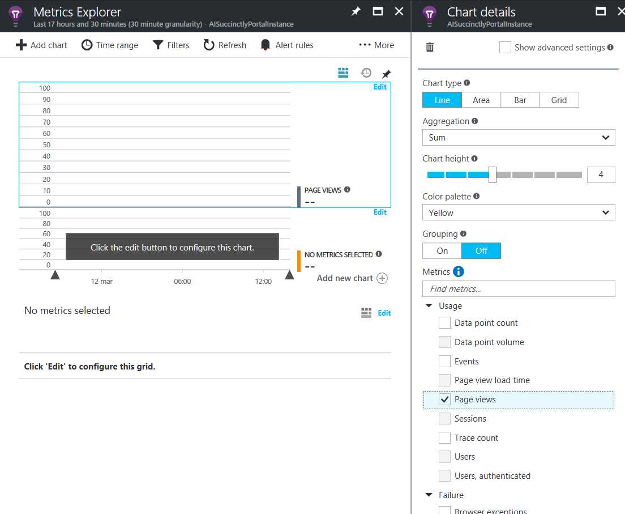Open the Aggregation dropdown
This screenshot has height=514, width=625.
pos(518,137)
